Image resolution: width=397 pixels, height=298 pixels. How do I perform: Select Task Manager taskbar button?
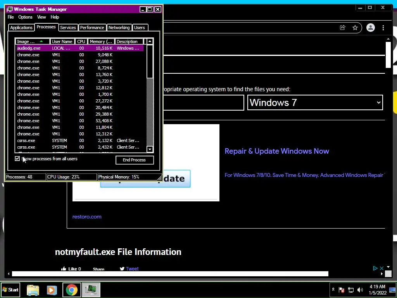[91, 290]
